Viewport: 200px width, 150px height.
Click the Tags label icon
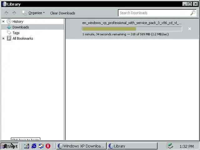(9, 32)
